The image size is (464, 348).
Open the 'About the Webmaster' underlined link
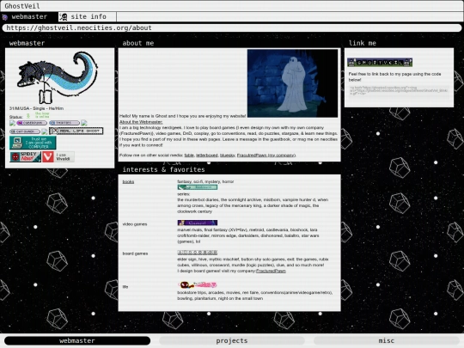(141, 122)
